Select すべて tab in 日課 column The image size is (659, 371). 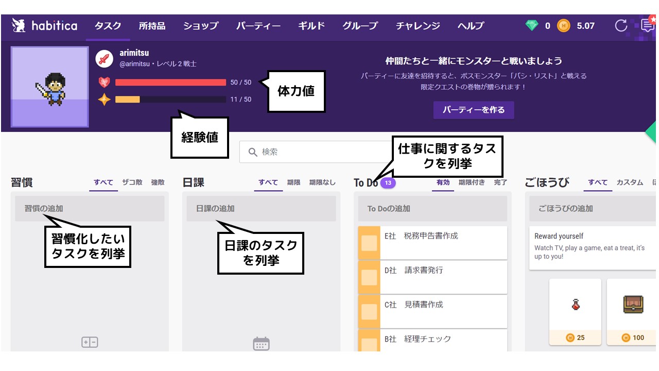click(x=268, y=182)
